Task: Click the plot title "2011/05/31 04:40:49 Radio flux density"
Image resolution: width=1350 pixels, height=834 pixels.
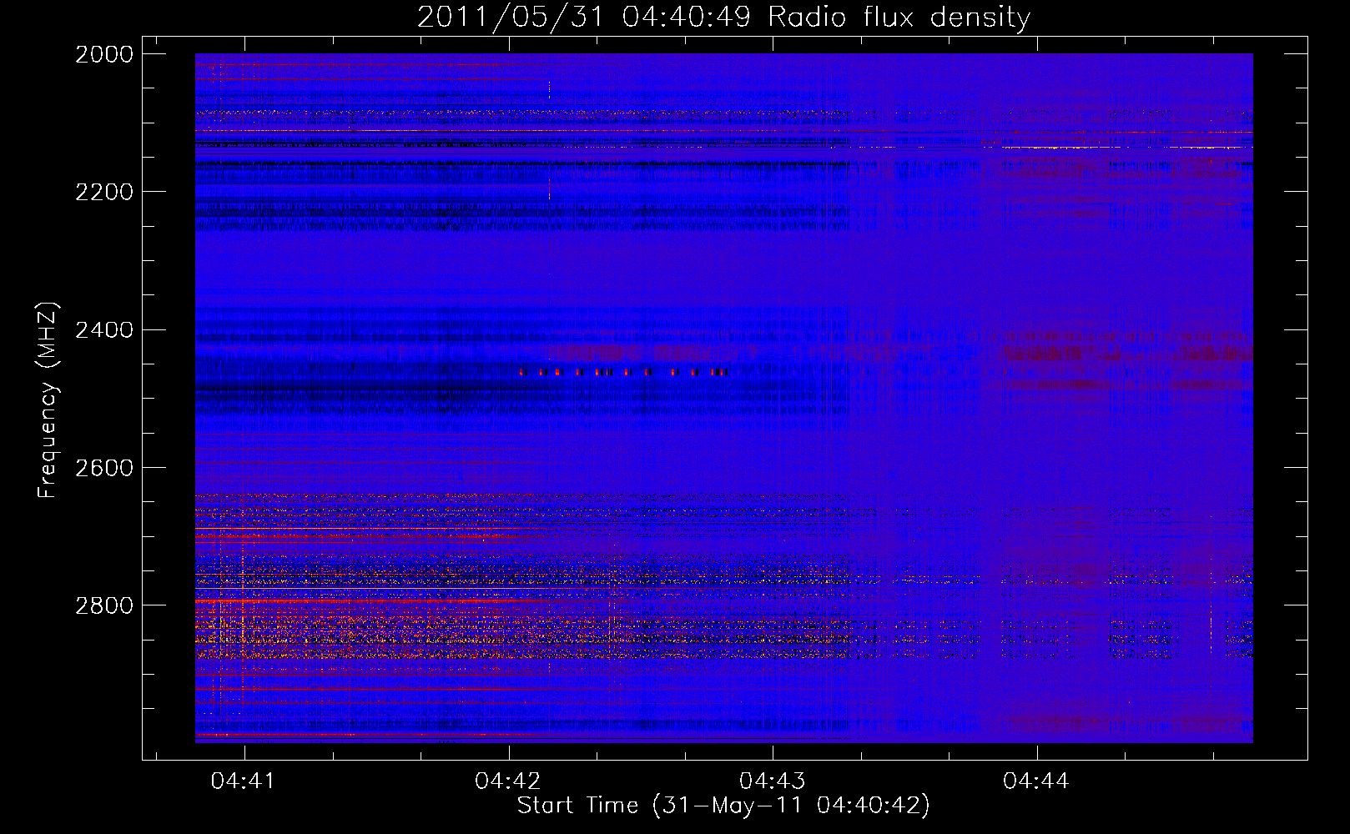Action: coord(723,18)
